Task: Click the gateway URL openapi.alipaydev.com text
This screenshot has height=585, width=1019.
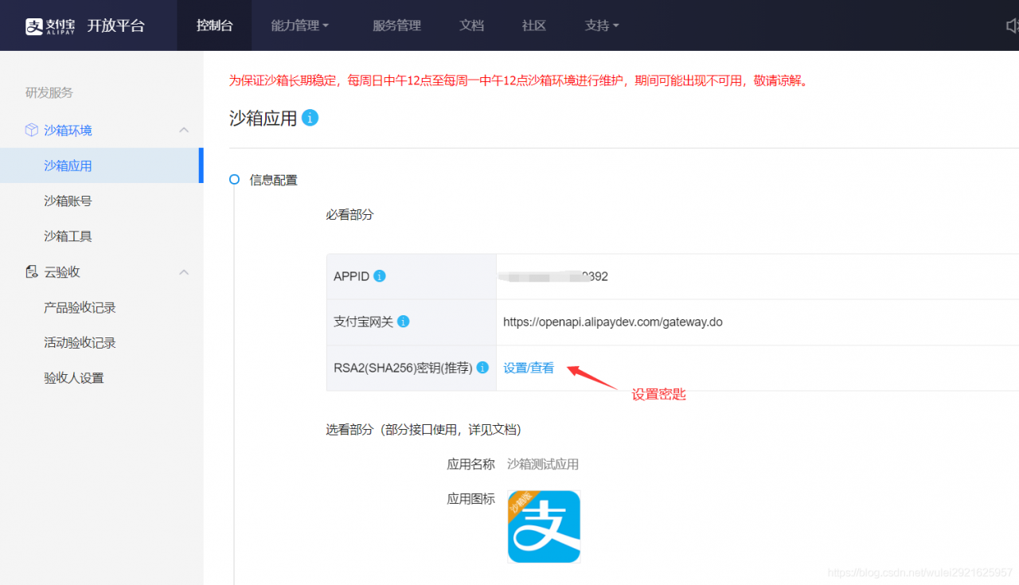Action: (613, 322)
